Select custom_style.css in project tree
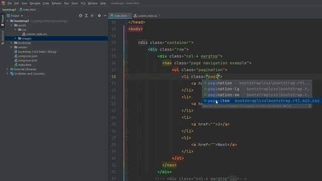The height and width of the screenshot is (181, 322). coord(36,34)
